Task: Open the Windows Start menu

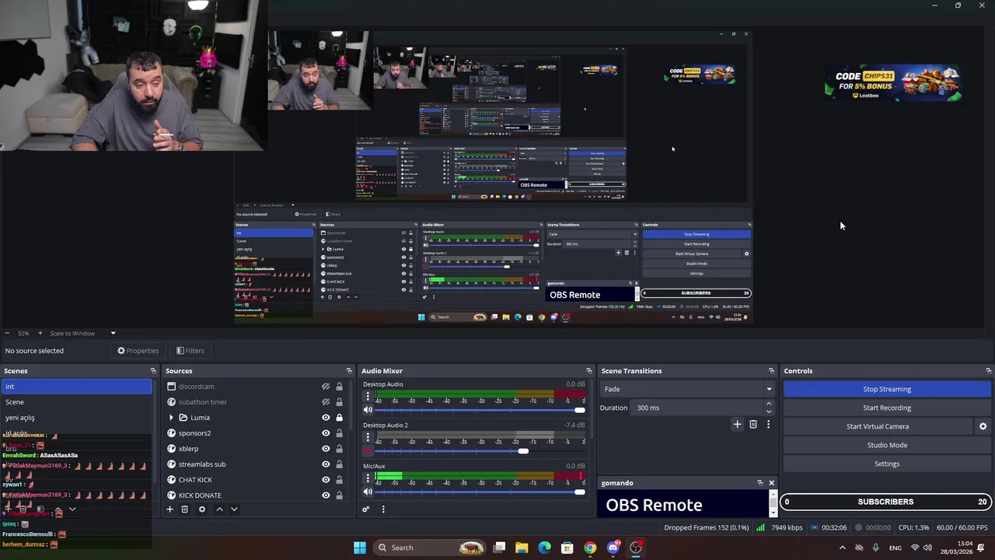Action: click(x=359, y=548)
